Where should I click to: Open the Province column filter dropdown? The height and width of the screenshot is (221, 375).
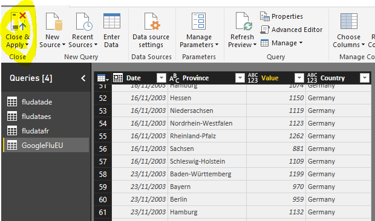pyautogui.click(x=240, y=78)
